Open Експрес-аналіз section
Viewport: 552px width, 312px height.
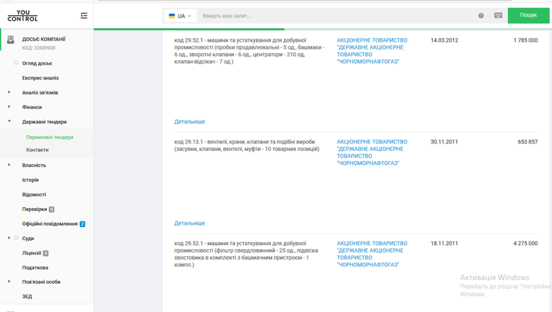[40, 78]
